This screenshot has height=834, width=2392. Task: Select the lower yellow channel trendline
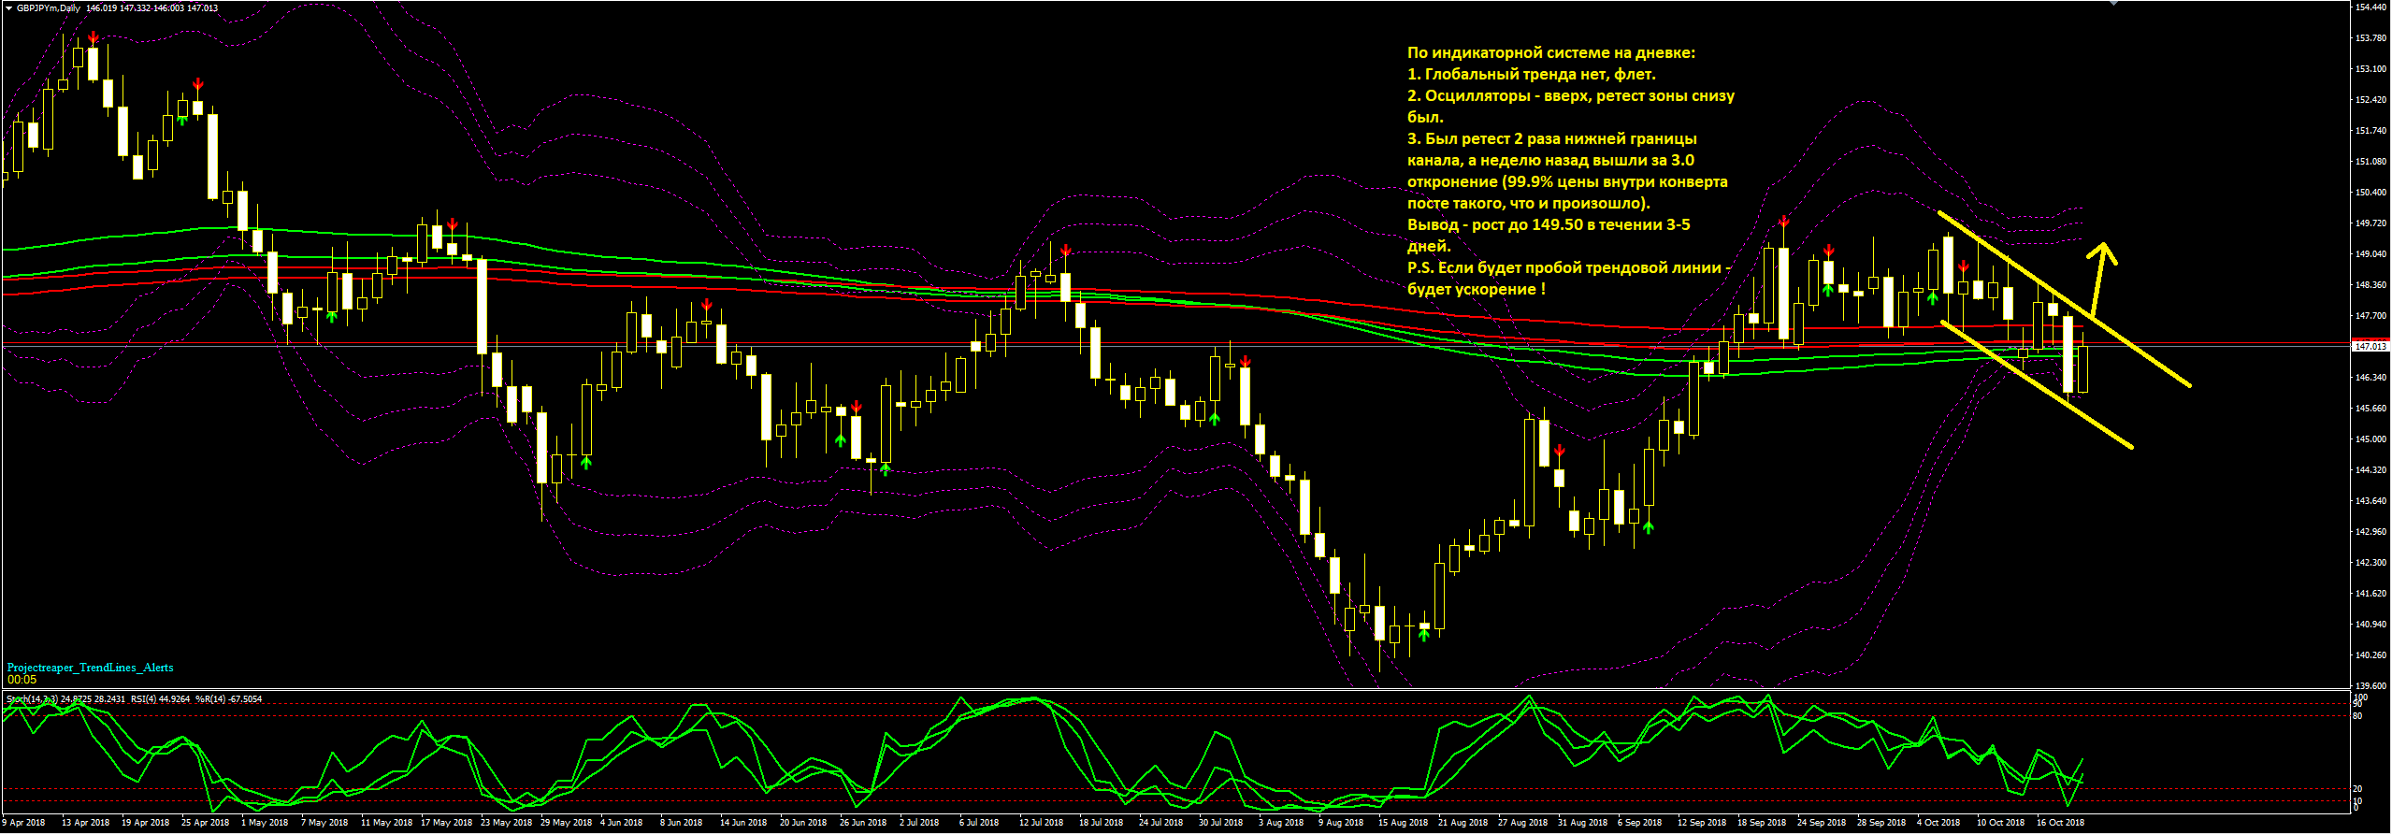[2037, 384]
